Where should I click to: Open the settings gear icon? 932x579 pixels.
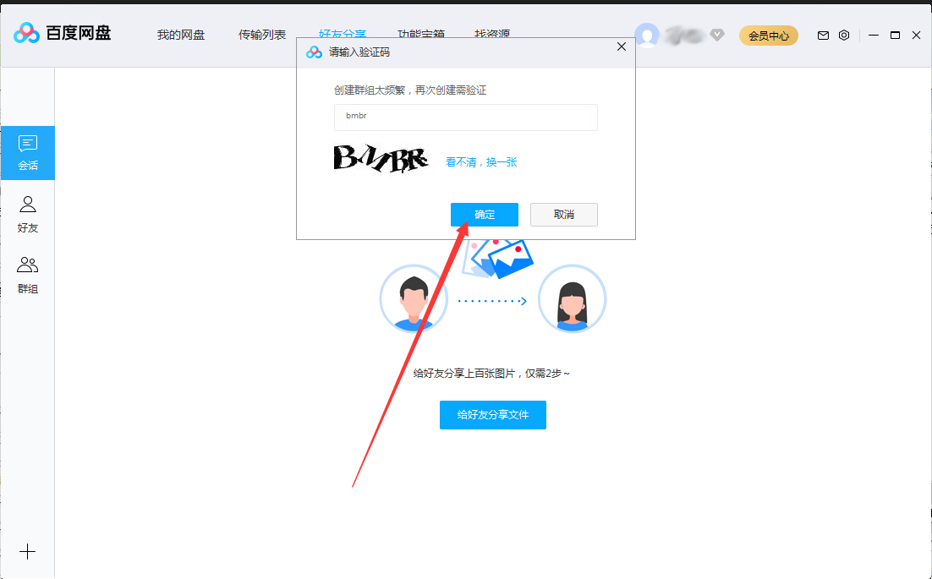click(844, 35)
